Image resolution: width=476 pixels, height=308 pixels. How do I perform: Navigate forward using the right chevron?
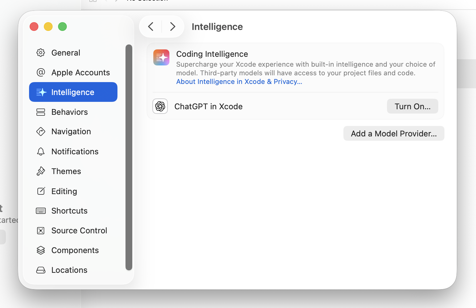click(x=172, y=27)
